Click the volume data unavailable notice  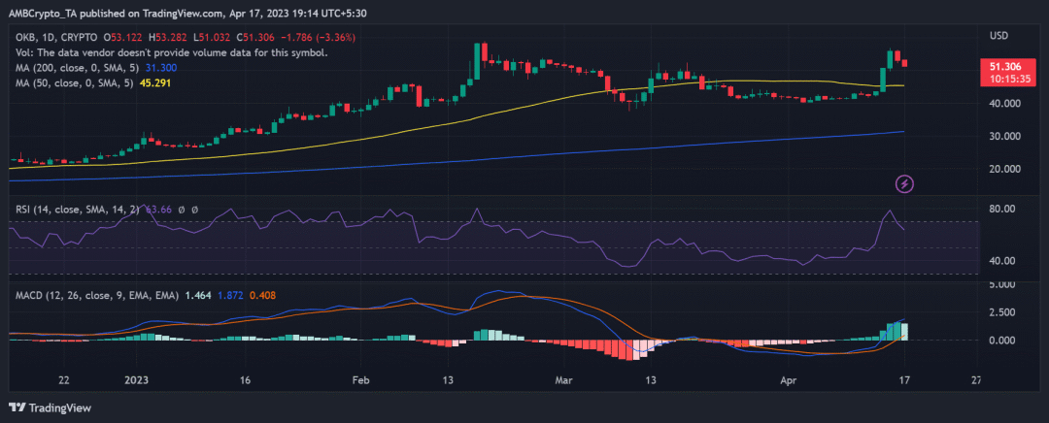pyautogui.click(x=172, y=52)
